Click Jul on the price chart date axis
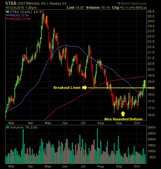The image size is (161, 169). (83, 123)
